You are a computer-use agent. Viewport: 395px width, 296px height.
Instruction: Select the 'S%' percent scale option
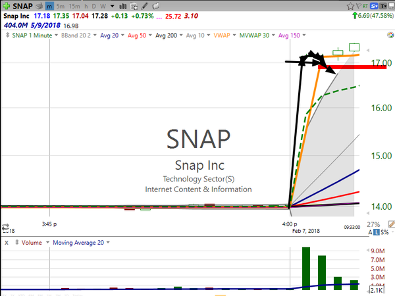click(x=384, y=232)
